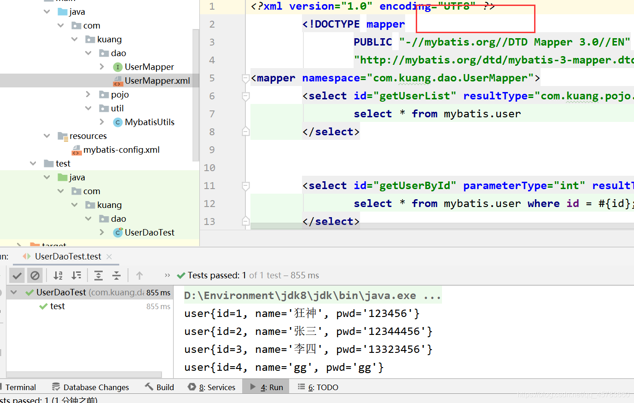The width and height of the screenshot is (634, 403).
Task: Click console line with pwd '13323456'
Action: [x=308, y=349]
